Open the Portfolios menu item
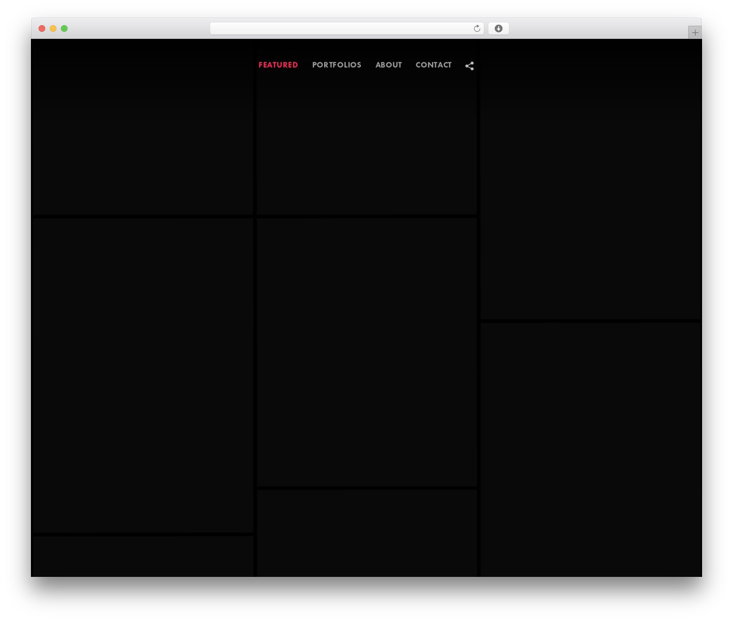 click(337, 65)
